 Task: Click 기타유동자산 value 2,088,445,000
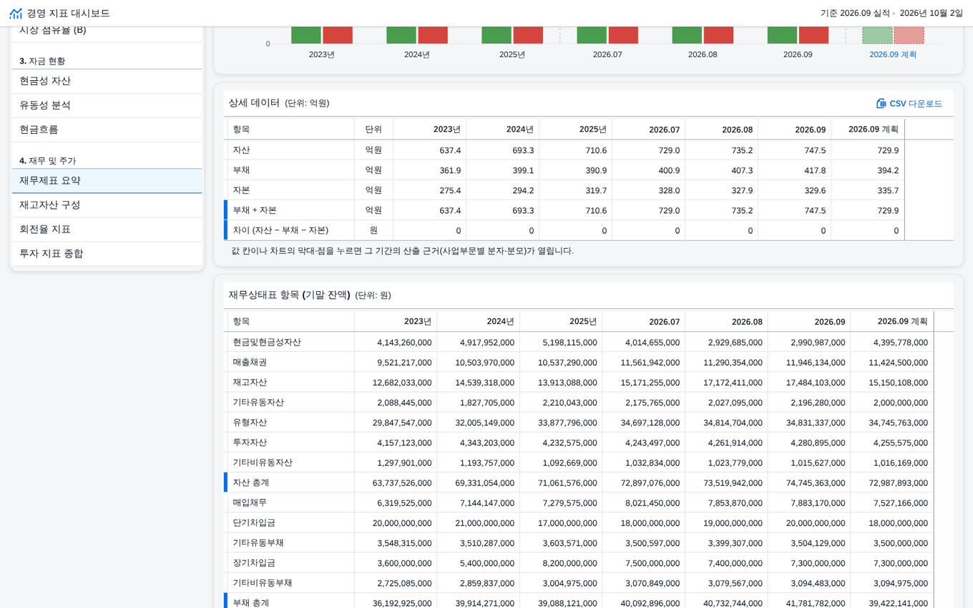pyautogui.click(x=396, y=403)
